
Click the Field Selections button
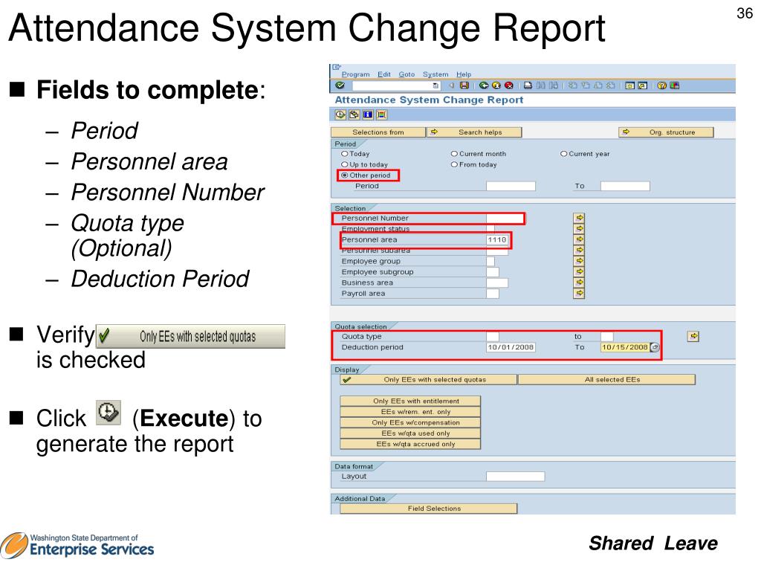(429, 509)
